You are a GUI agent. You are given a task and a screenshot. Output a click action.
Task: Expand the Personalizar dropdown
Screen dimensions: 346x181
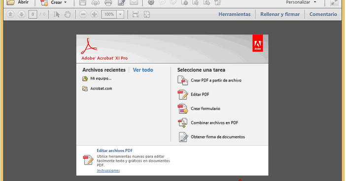pos(301,2)
